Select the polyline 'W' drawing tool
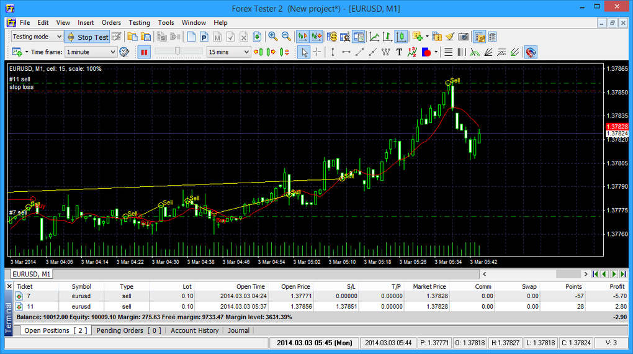 pyautogui.click(x=386, y=52)
